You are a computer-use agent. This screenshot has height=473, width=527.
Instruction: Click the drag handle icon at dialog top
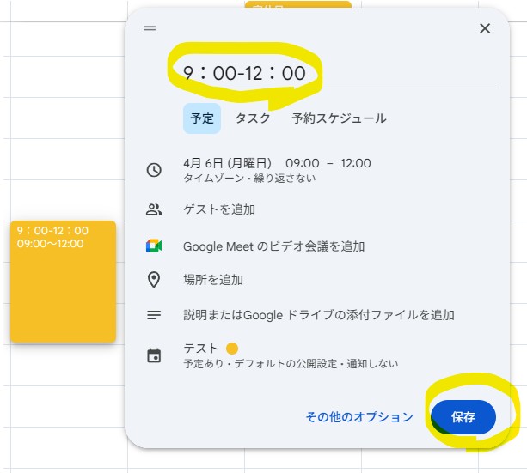coord(150,28)
